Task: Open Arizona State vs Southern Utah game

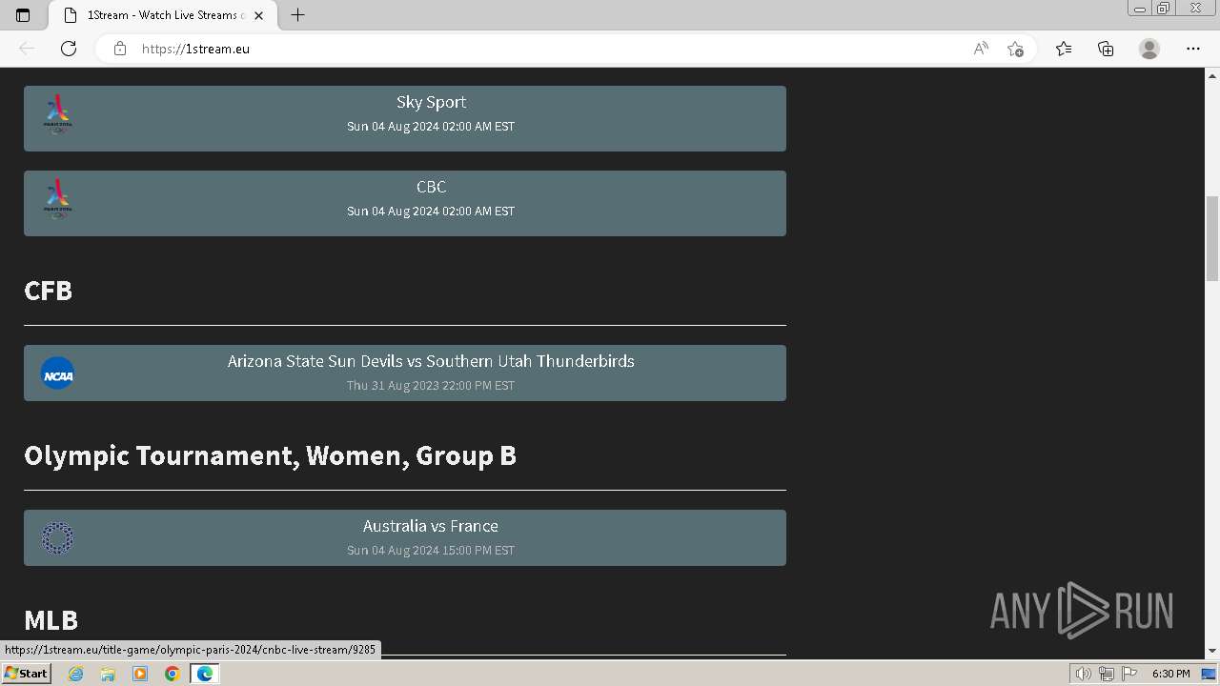Action: tap(405, 373)
